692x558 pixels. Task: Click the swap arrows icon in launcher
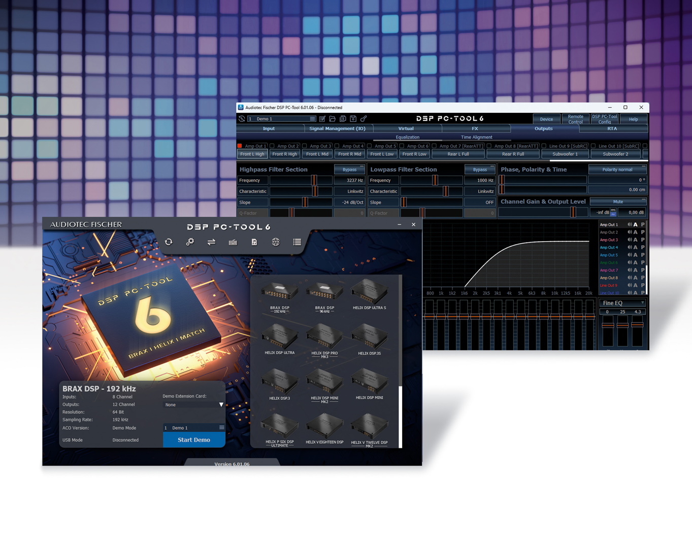point(211,242)
